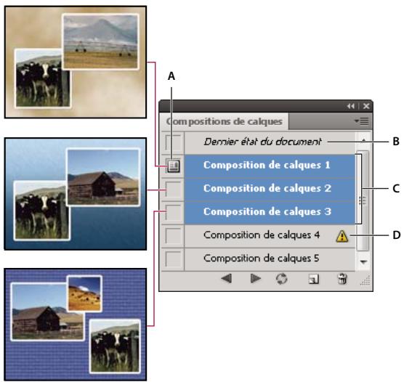Toggle apply box for Composition de calques 2
This screenshot has width=404, height=382.
coord(173,190)
